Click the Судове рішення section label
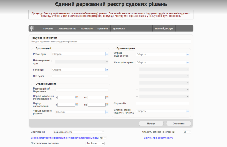This screenshot has height=147, width=227. [x=46, y=84]
